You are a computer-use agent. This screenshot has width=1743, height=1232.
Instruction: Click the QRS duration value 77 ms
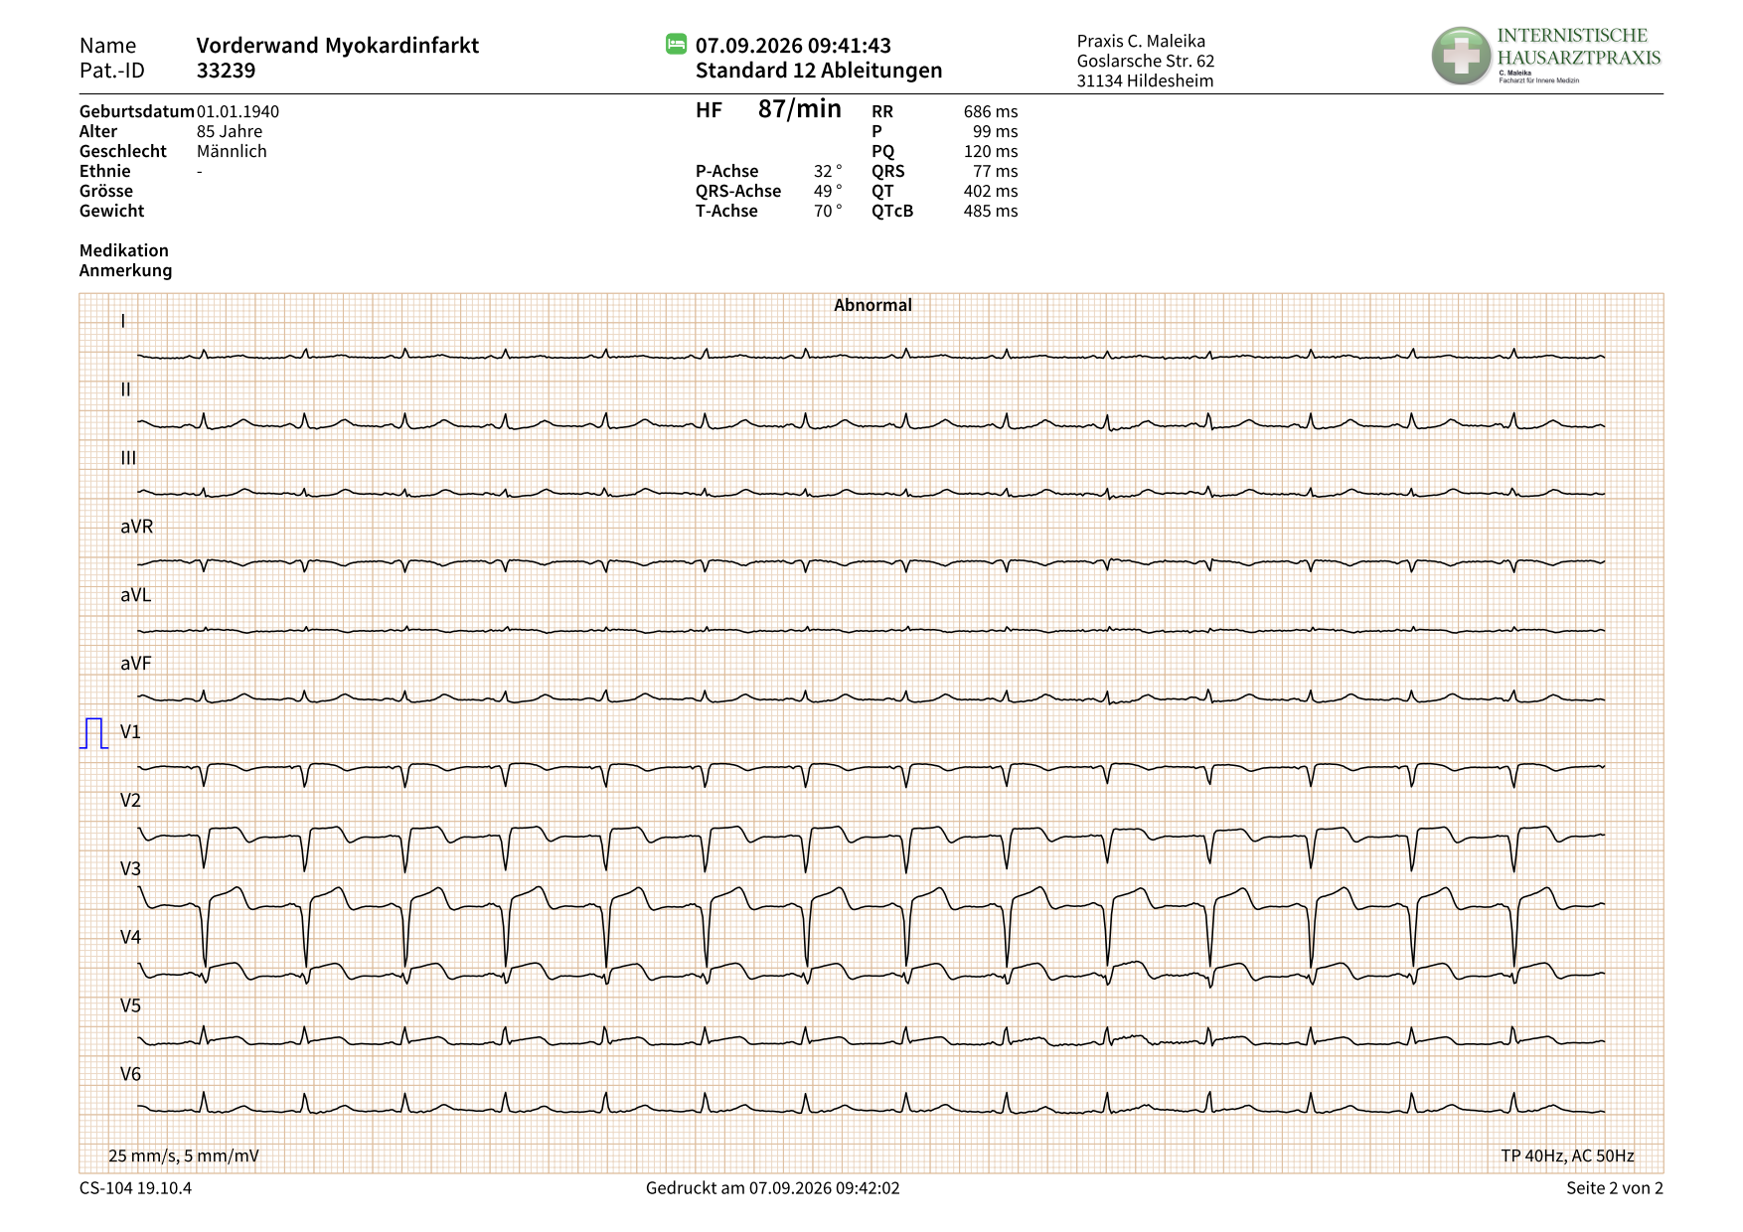pos(995,171)
